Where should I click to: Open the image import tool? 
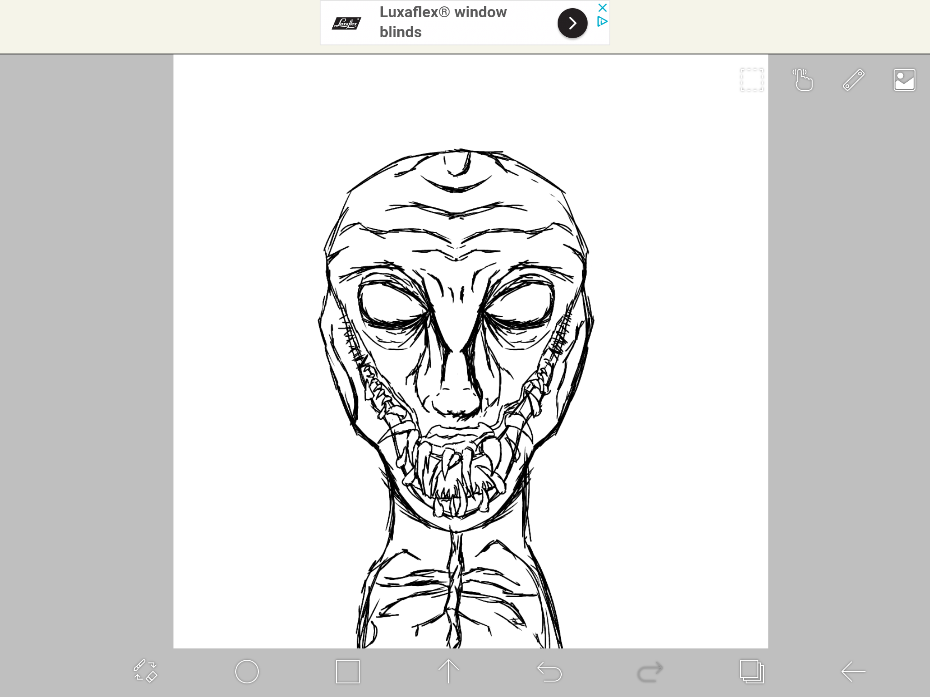(904, 80)
